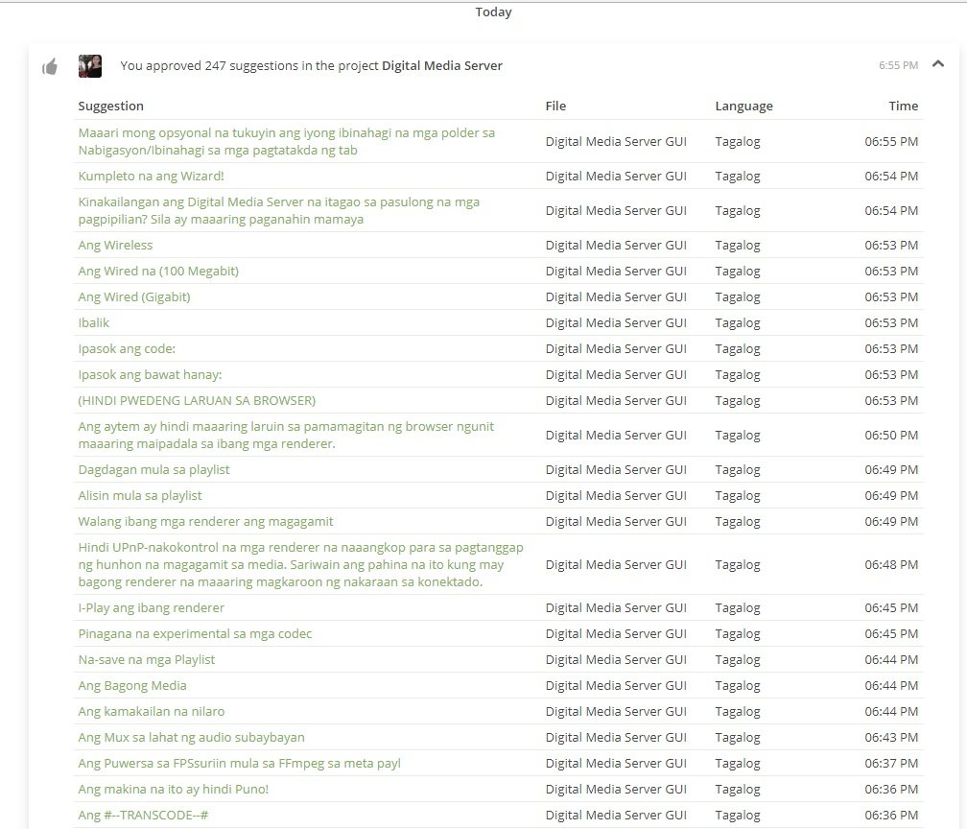Click the 'Ibalik' suggestion link
This screenshot has width=967, height=829.
click(x=94, y=323)
